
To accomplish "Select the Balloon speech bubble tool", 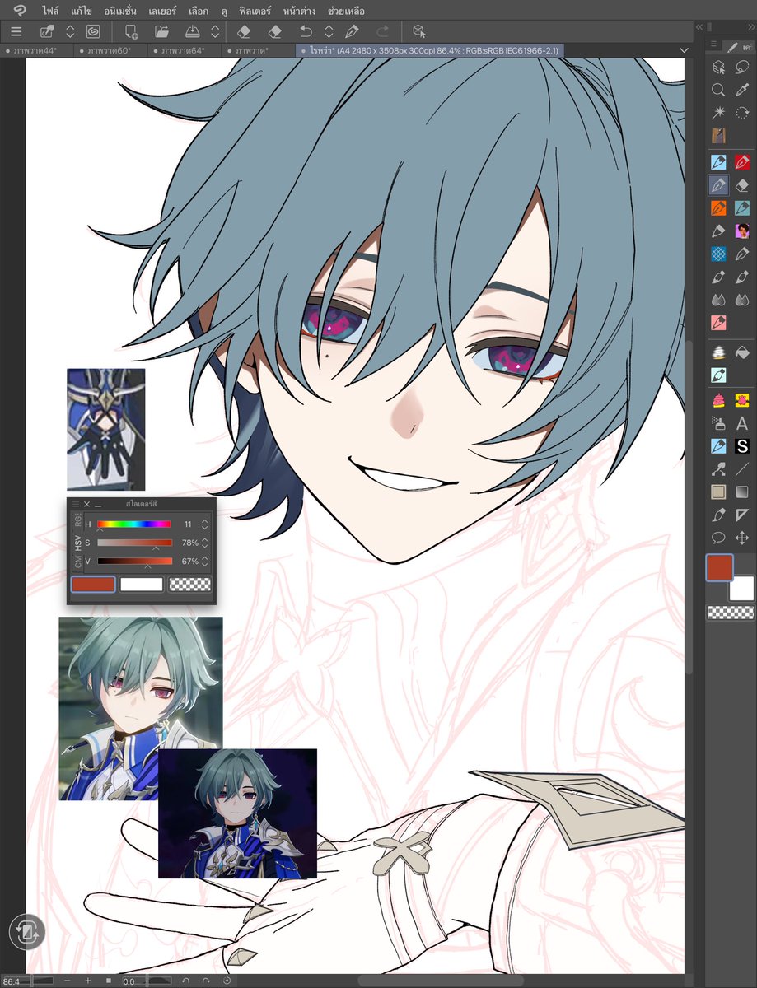I will 718,538.
